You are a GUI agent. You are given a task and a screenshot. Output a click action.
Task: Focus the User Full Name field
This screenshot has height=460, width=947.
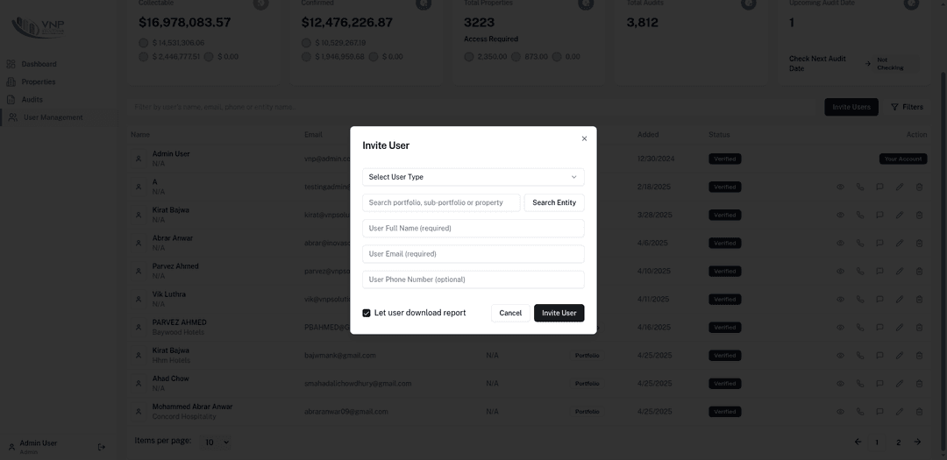click(473, 228)
